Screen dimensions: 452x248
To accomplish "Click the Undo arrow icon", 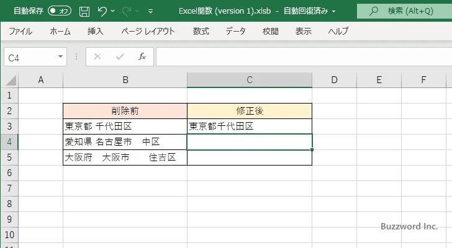I will (102, 11).
